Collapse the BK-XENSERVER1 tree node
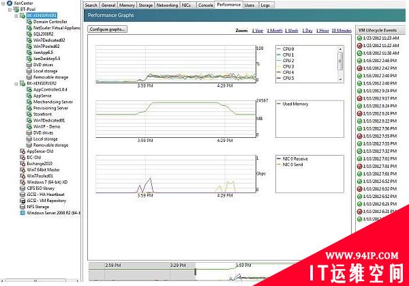Image resolution: width=409 pixels, height=286 pixels. tap(16, 16)
